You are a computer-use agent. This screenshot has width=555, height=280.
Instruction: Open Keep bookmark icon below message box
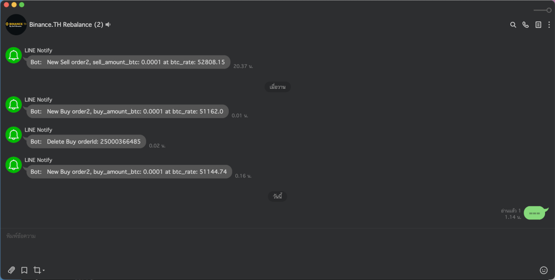(x=24, y=270)
